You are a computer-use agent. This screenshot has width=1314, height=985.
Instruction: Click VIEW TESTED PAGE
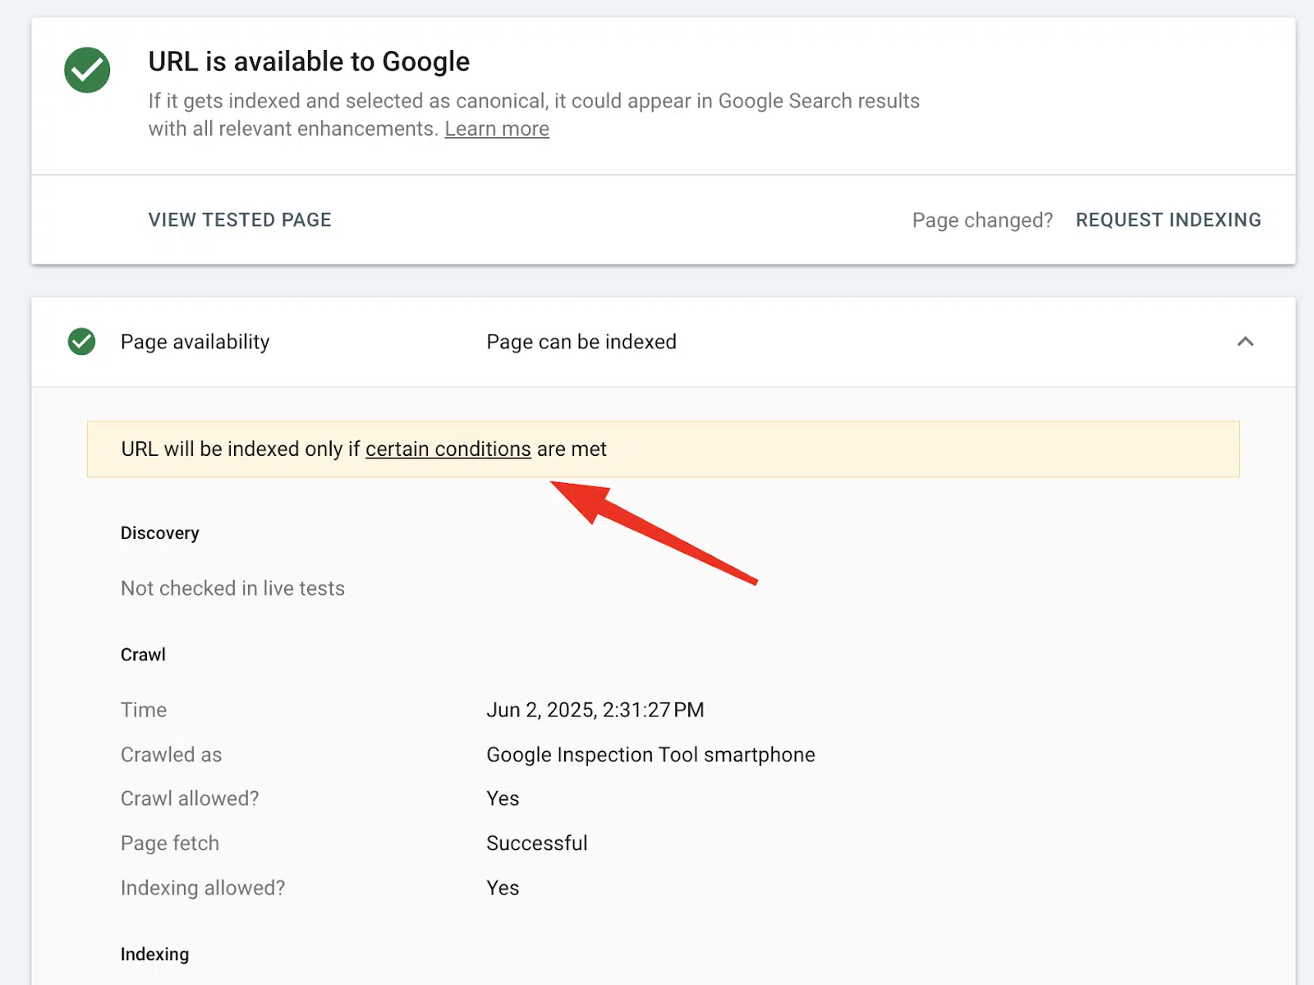[240, 219]
